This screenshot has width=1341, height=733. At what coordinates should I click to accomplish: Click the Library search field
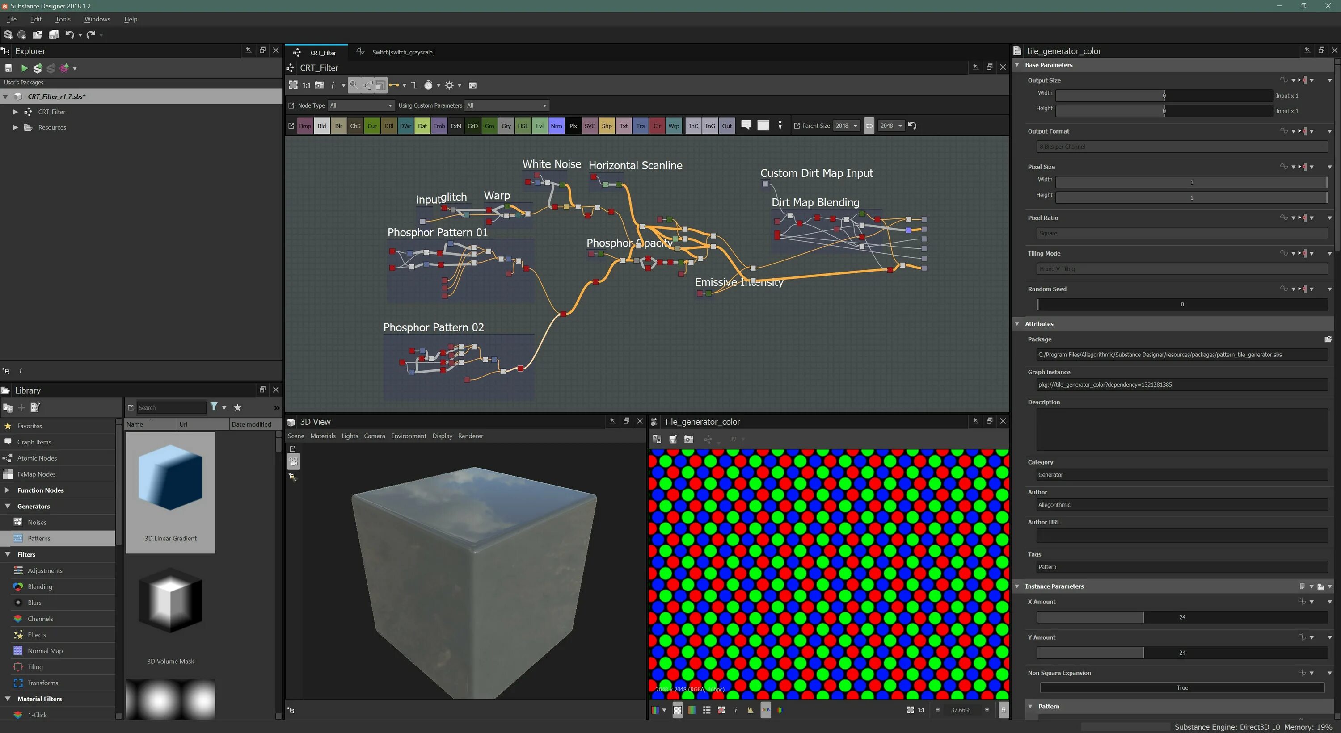171,408
